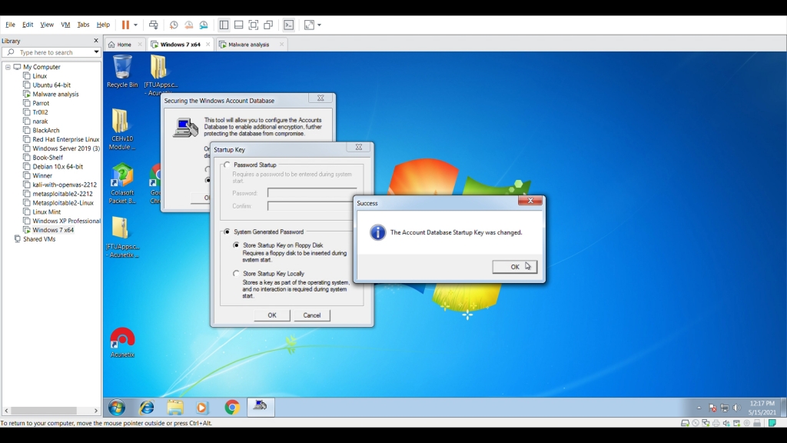Click the library horizontal scrollbar thumb
The width and height of the screenshot is (787, 443).
click(x=44, y=411)
